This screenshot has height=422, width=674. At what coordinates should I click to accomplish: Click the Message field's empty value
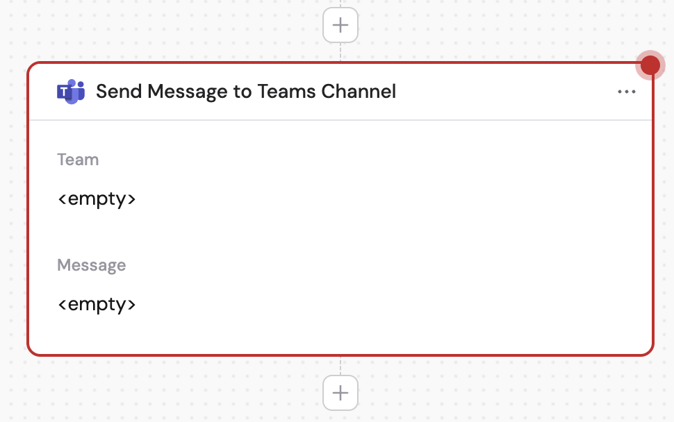tap(97, 303)
